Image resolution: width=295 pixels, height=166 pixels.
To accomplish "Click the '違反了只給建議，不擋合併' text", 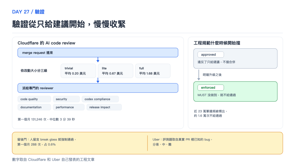I will tap(216, 62).
